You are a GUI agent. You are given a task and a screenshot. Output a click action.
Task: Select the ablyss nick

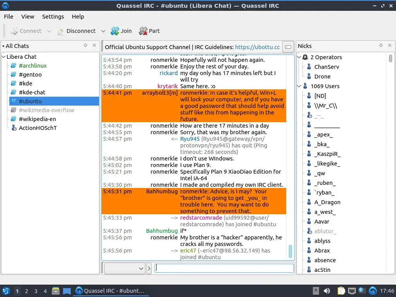pos(322,241)
